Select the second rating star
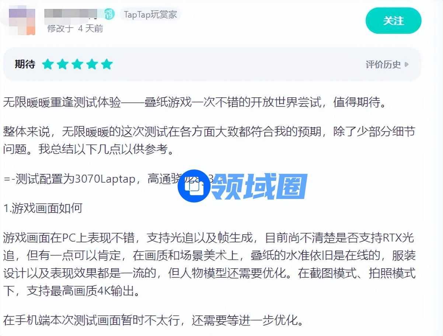 (x=63, y=64)
